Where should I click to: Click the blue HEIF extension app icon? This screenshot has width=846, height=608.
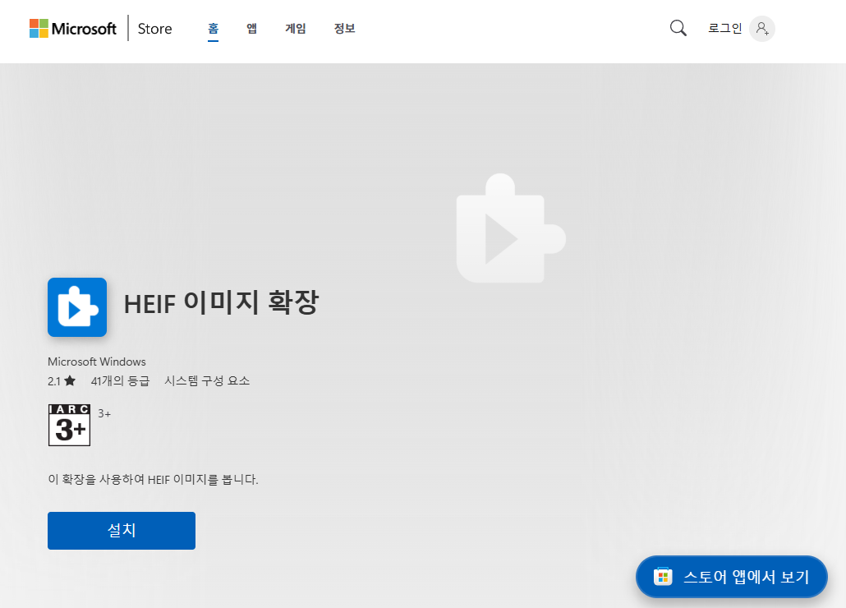pyautogui.click(x=77, y=307)
